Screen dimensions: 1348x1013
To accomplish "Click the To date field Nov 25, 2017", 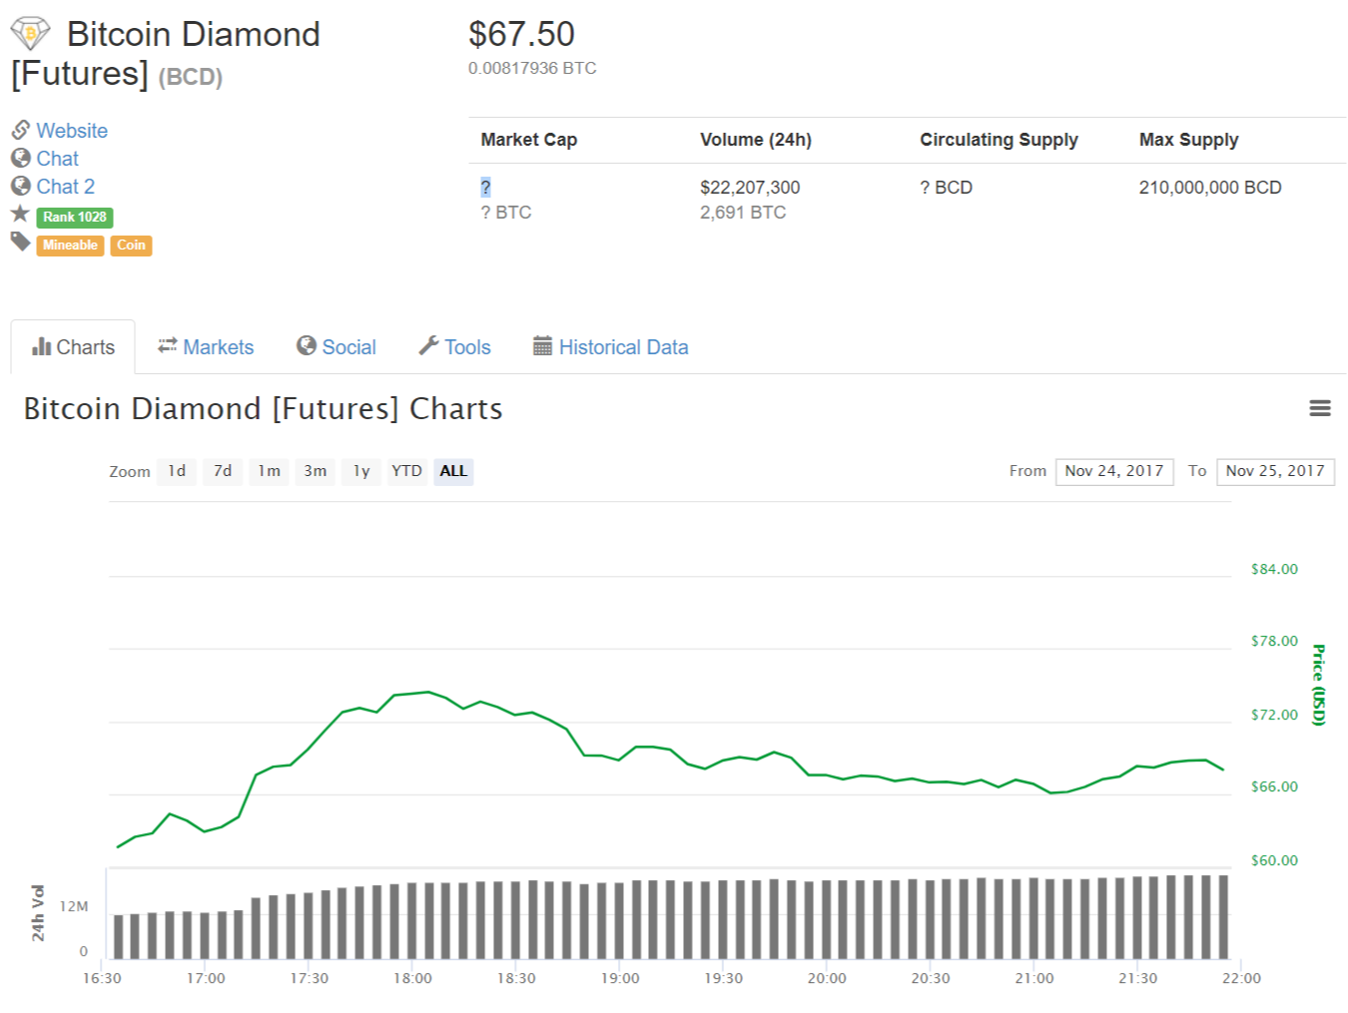I will click(x=1275, y=471).
